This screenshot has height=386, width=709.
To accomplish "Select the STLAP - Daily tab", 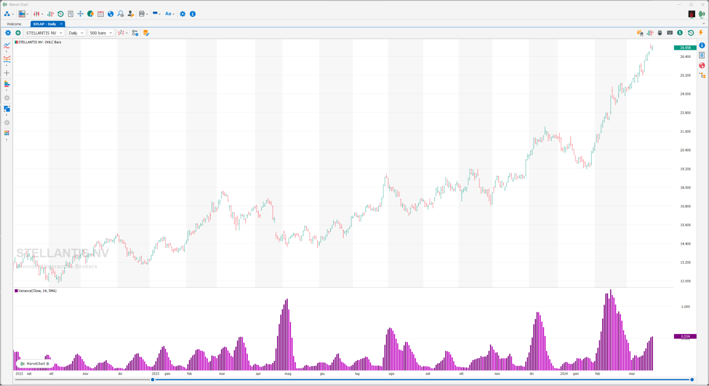I will tap(45, 24).
